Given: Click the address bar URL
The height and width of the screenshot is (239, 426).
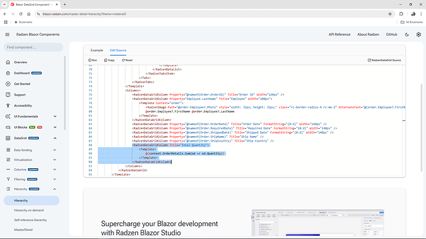Looking at the screenshot, I should point(84,14).
